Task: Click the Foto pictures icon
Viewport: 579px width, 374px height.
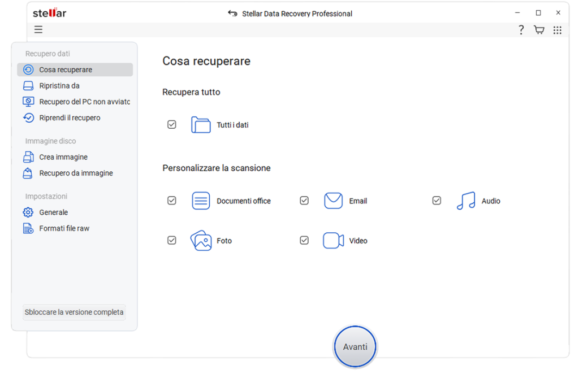Action: coord(201,241)
